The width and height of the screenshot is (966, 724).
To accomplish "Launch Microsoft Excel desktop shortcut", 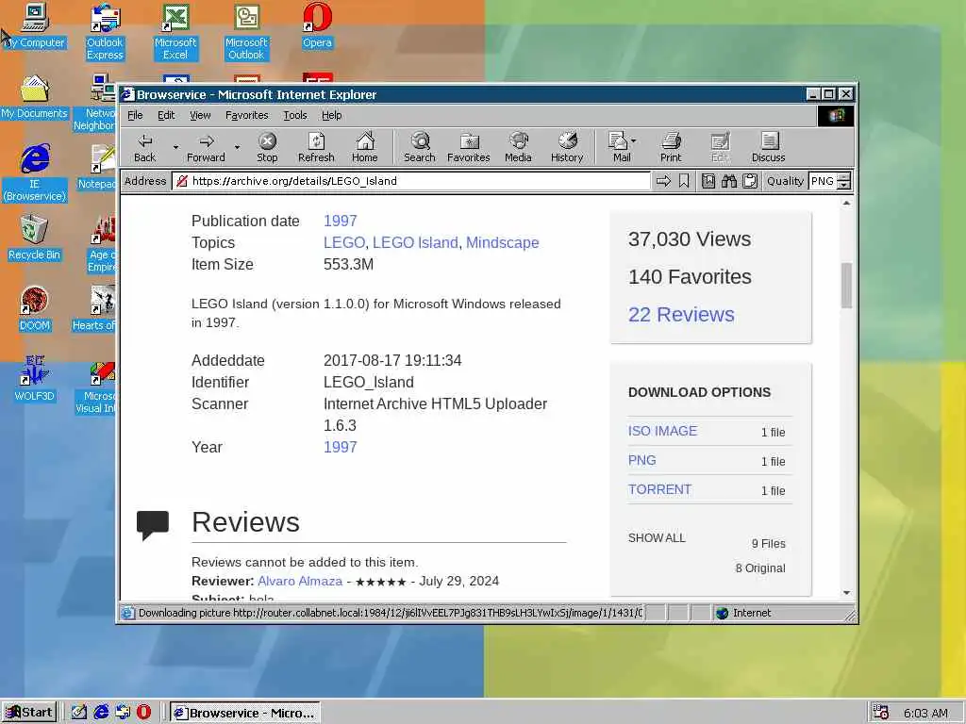I will pos(175,32).
